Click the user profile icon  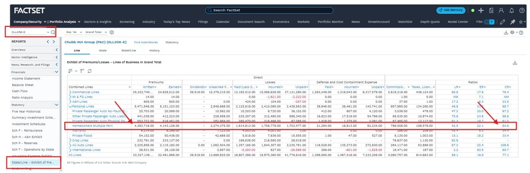point(501,10)
